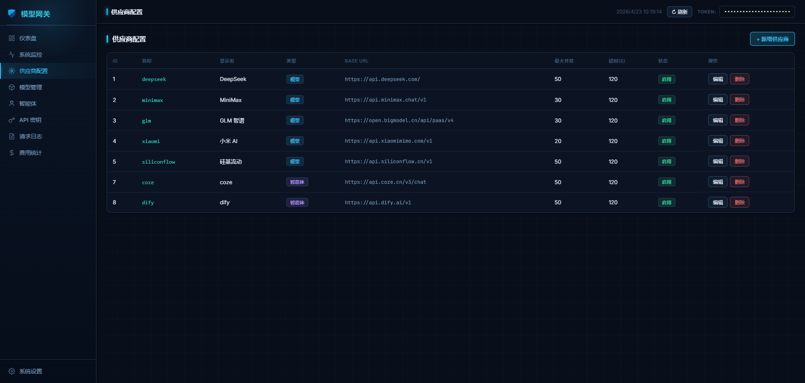Viewport: 805px width, 383px height.
Task: Edit the glm provider
Action: coord(717,120)
